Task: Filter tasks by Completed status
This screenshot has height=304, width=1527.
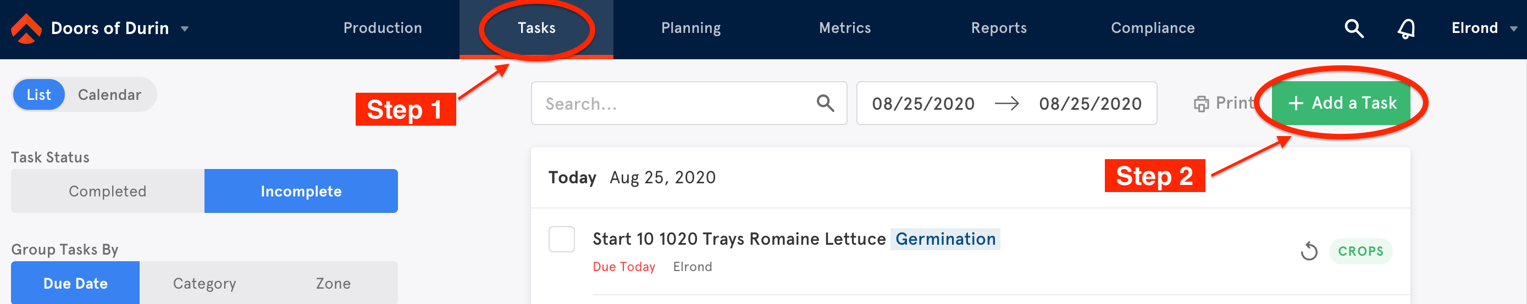Action: tap(107, 191)
